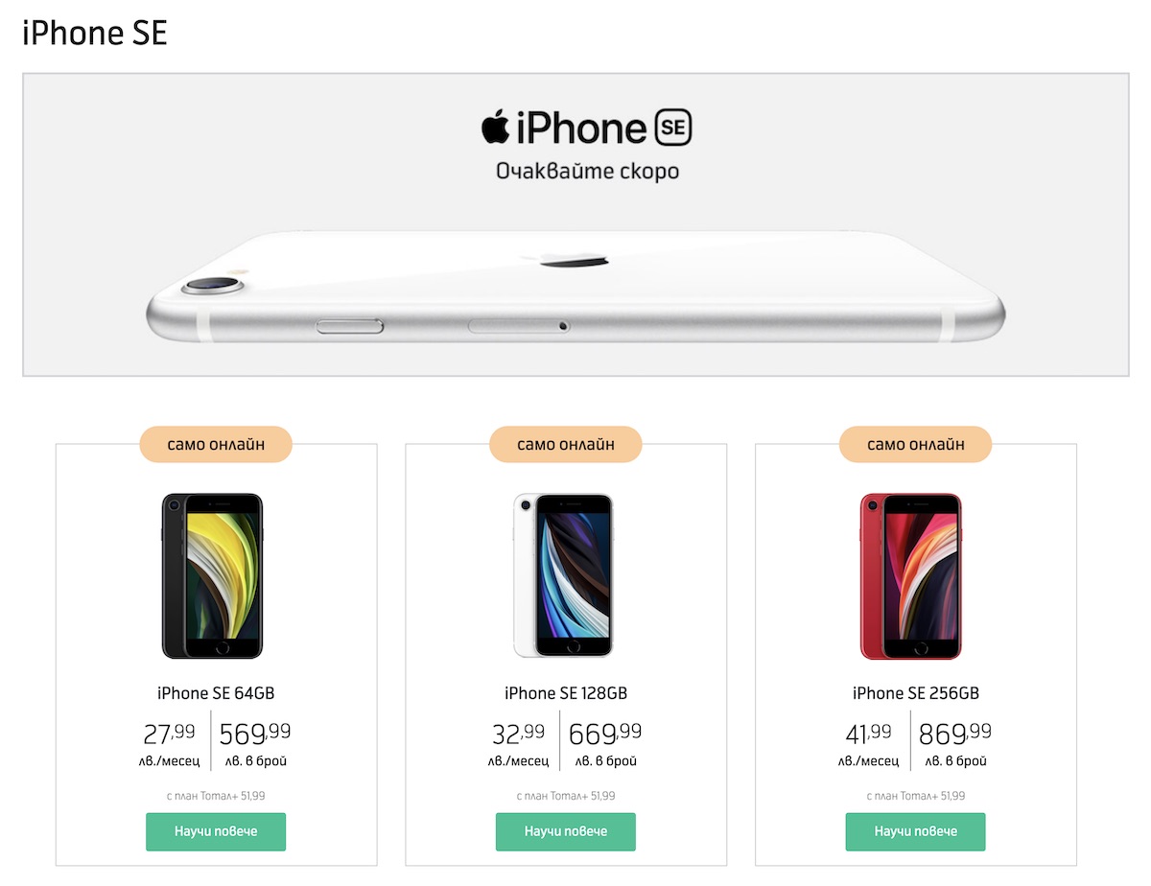Click the 'iPhone SE' page heading
1151x886 pixels.
(95, 33)
